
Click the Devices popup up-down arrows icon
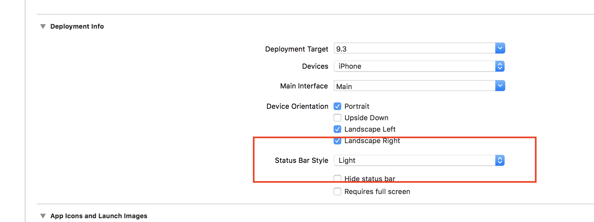tap(500, 66)
